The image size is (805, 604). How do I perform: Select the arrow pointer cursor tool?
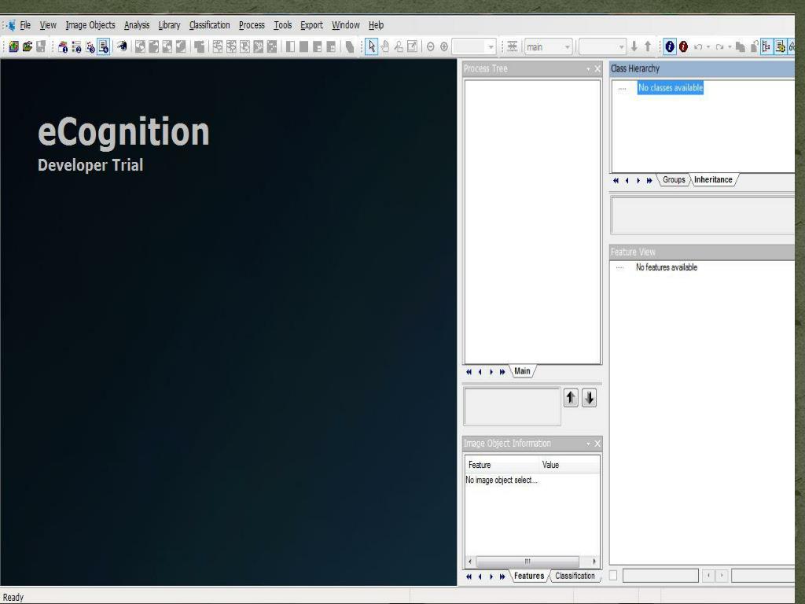coord(372,46)
